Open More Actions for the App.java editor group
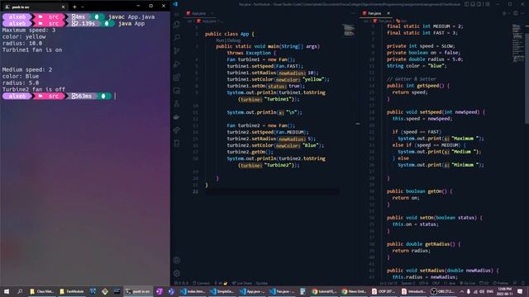 353,13
